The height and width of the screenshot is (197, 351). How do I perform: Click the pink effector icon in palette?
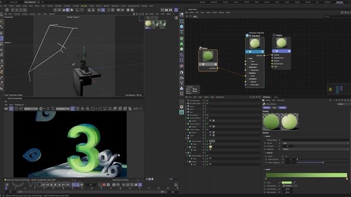[182, 66]
